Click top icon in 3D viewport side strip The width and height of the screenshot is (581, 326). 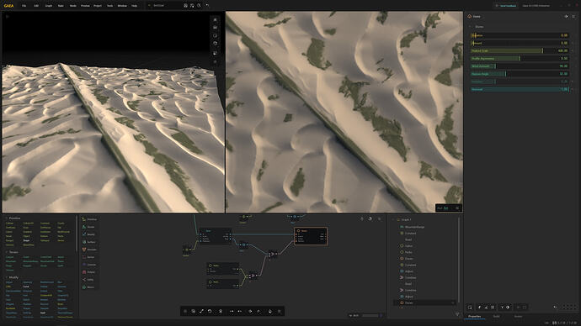[215, 19]
